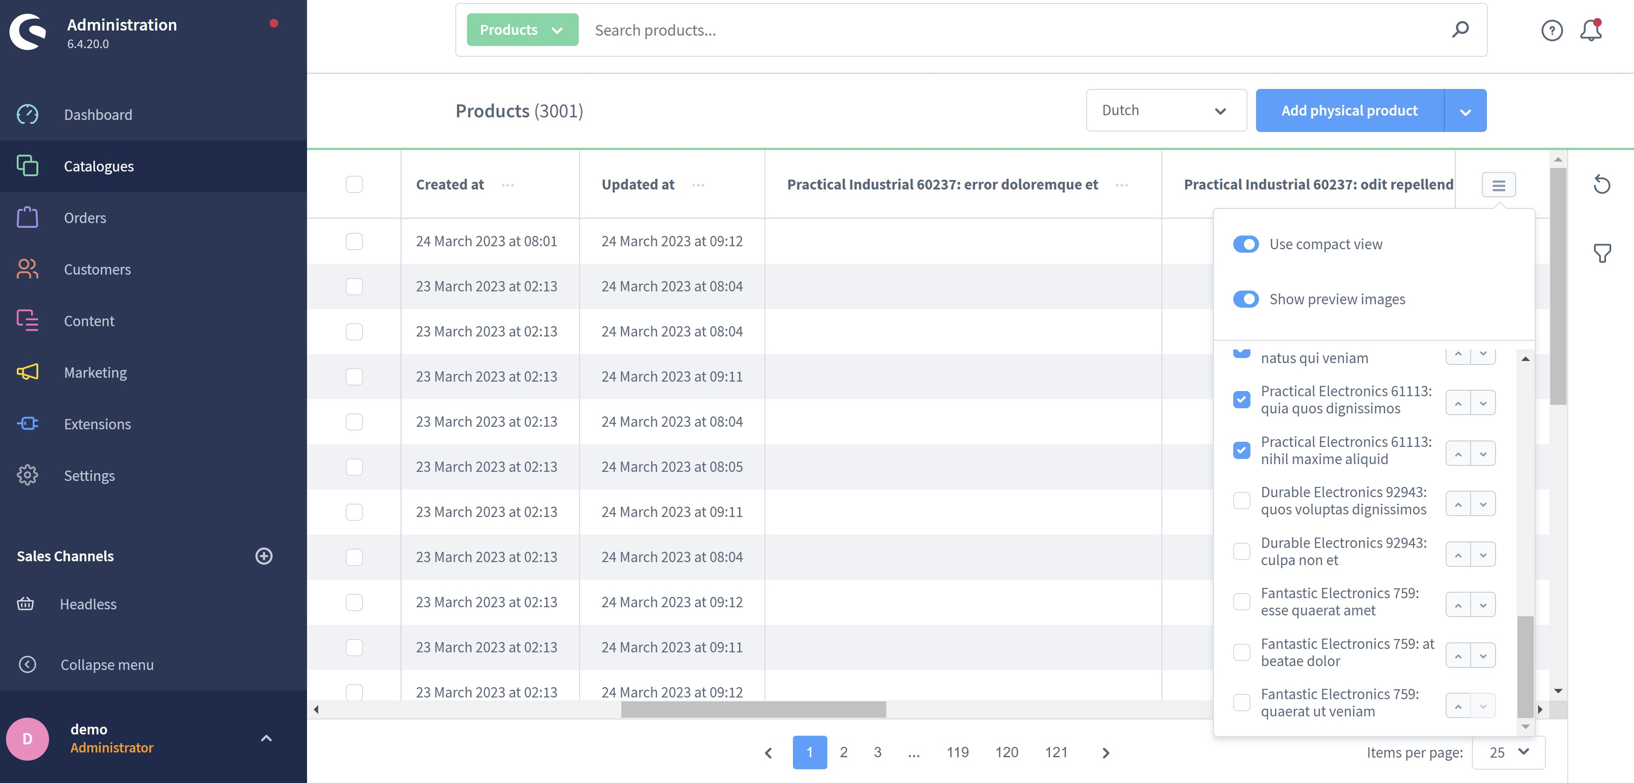Check Fantastic Electronics 759: at beatae dolor
Screen dimensions: 1634x783
click(x=1241, y=652)
